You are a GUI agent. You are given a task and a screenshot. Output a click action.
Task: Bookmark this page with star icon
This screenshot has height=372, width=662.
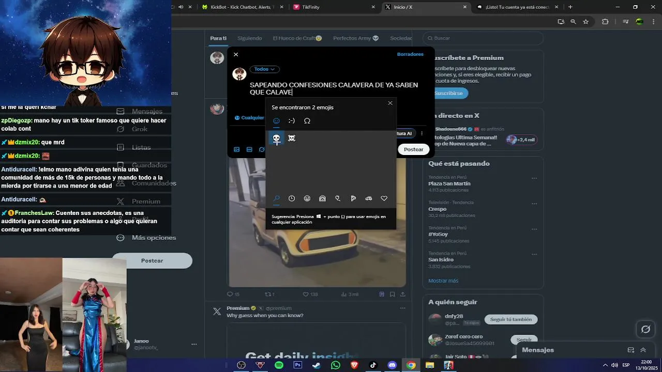585,22
